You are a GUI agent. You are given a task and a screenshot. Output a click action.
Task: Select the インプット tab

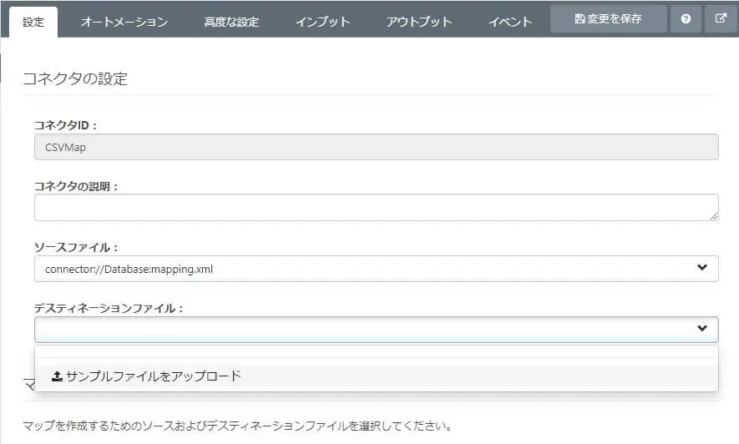coord(322,22)
